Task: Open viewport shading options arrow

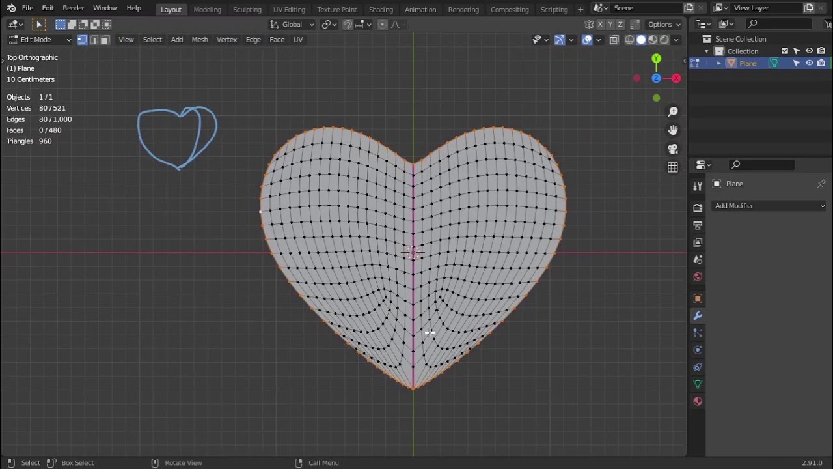Action: pyautogui.click(x=676, y=40)
